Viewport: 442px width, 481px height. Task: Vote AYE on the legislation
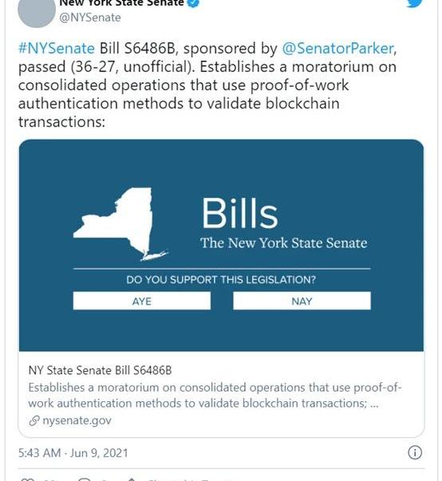142,301
